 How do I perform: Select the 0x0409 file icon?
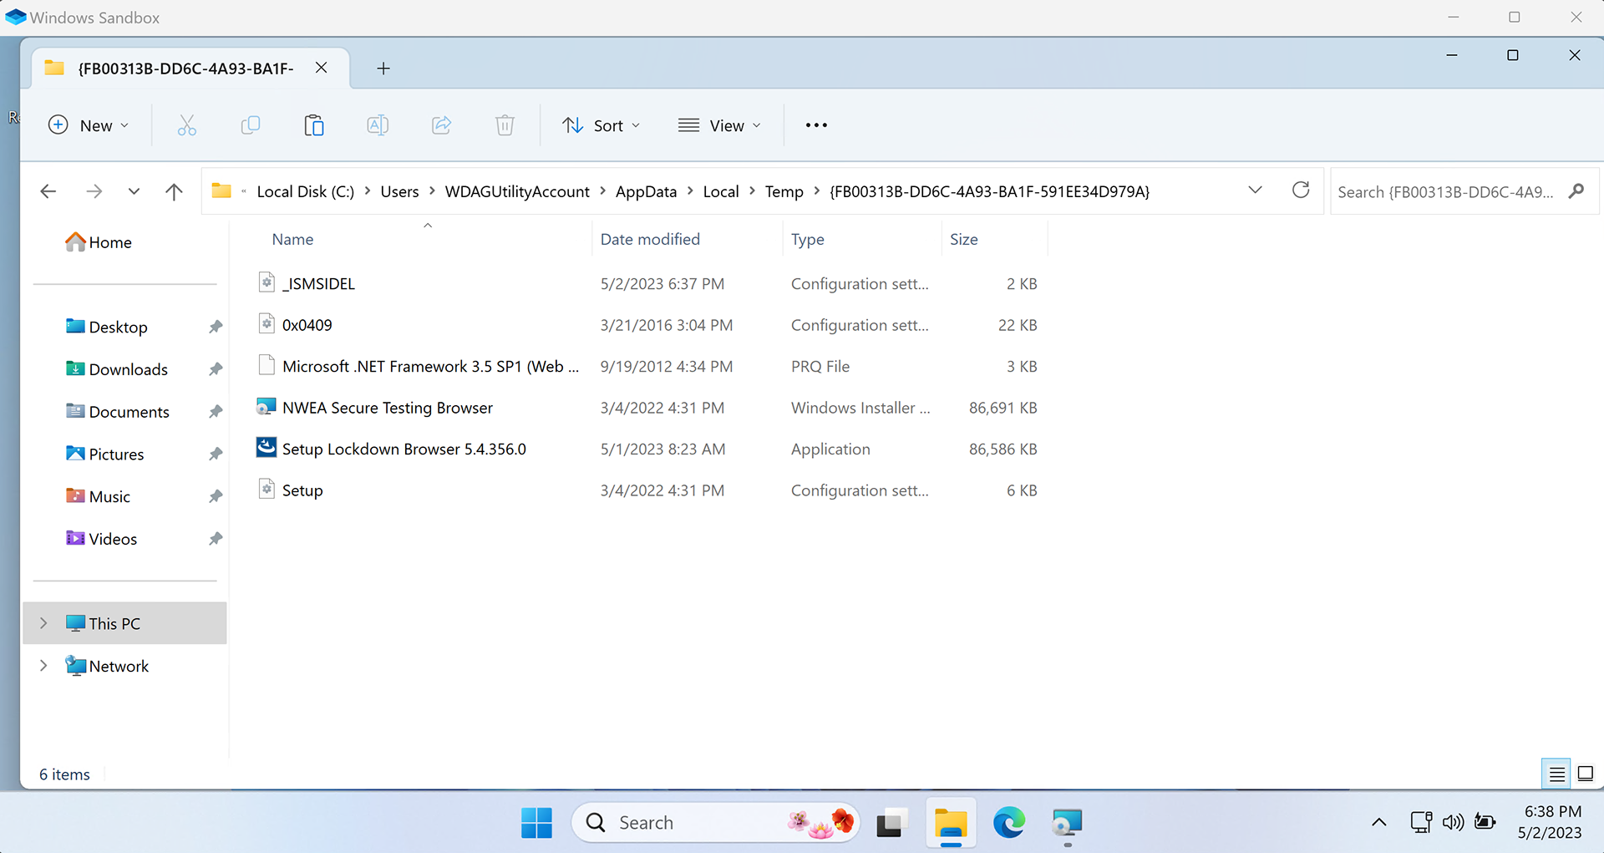point(266,324)
